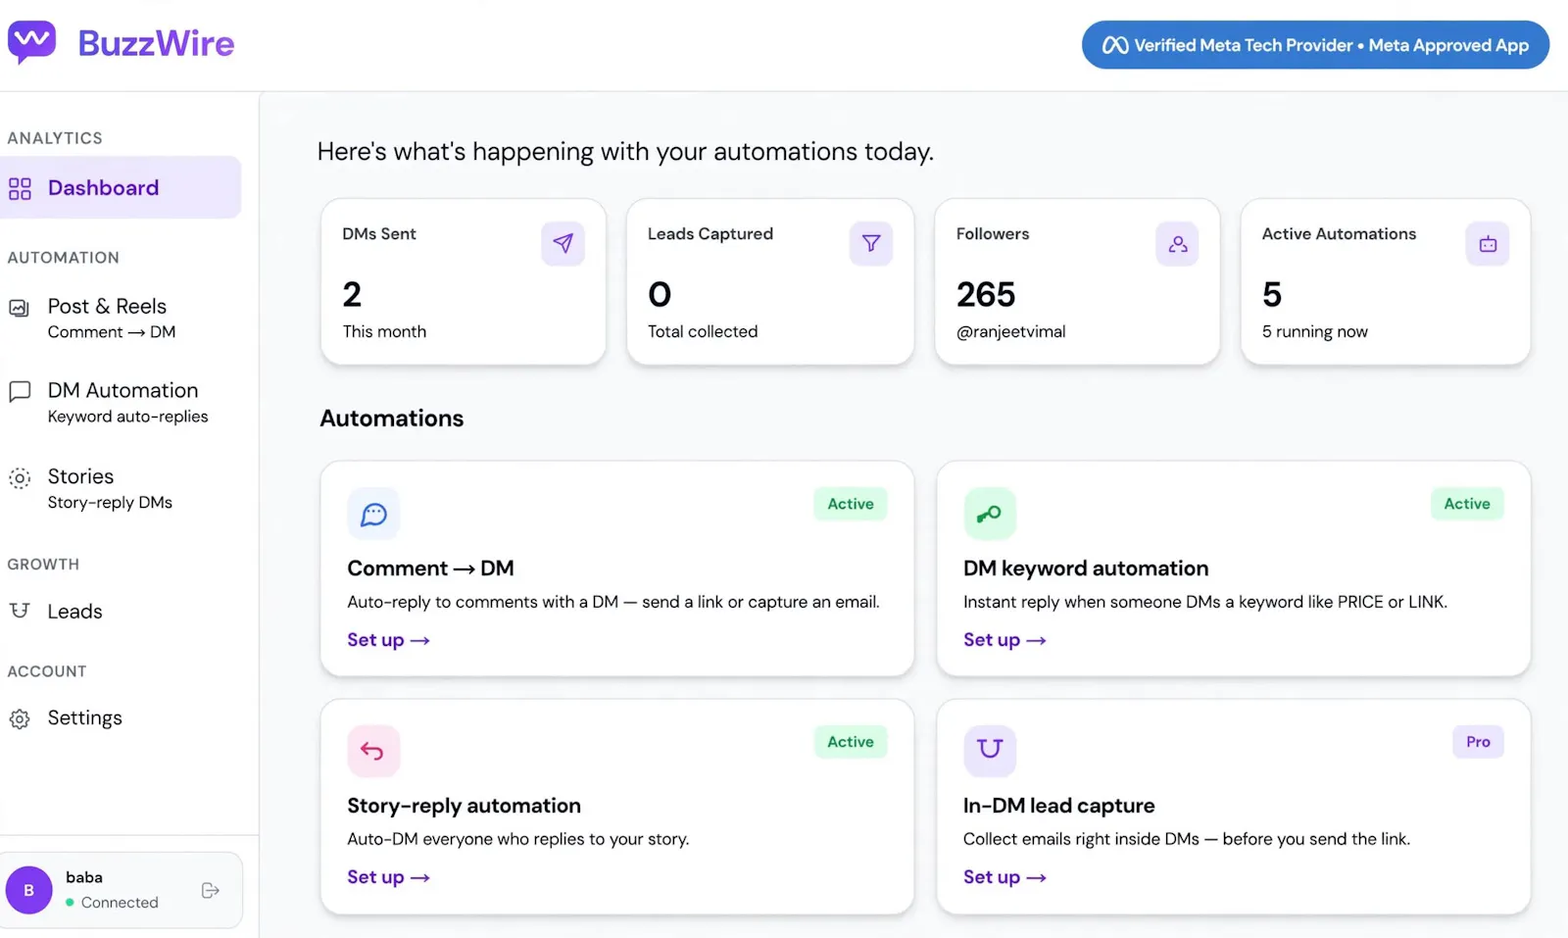The height and width of the screenshot is (938, 1568).
Task: Click the "In-DM lead capture" card title
Action: (1058, 806)
